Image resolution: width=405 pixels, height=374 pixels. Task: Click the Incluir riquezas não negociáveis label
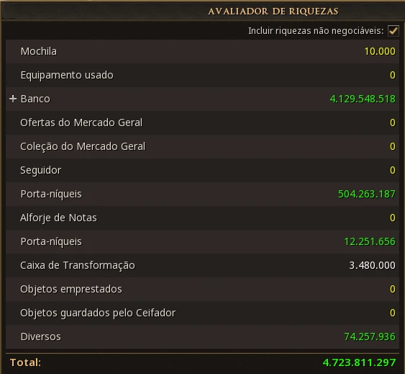316,31
